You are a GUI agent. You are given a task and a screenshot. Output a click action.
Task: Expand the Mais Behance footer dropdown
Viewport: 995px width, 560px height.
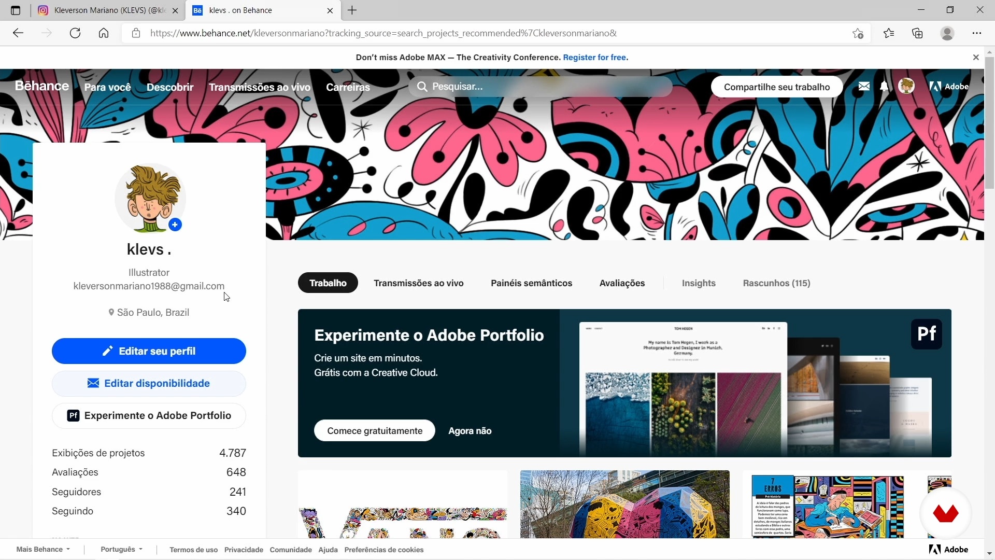43,550
